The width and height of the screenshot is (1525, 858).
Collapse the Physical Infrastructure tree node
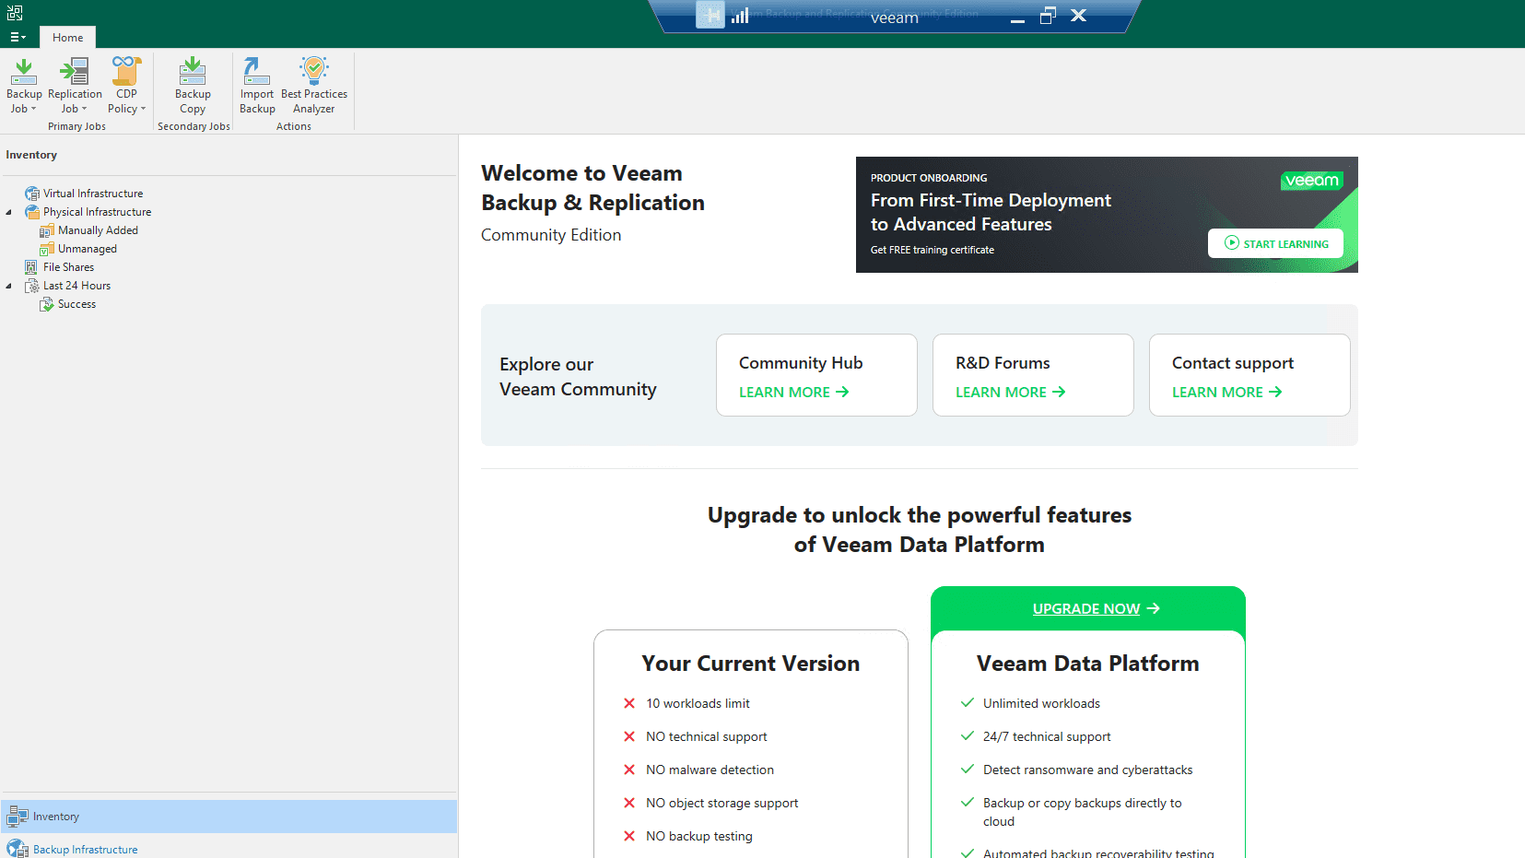click(9, 212)
